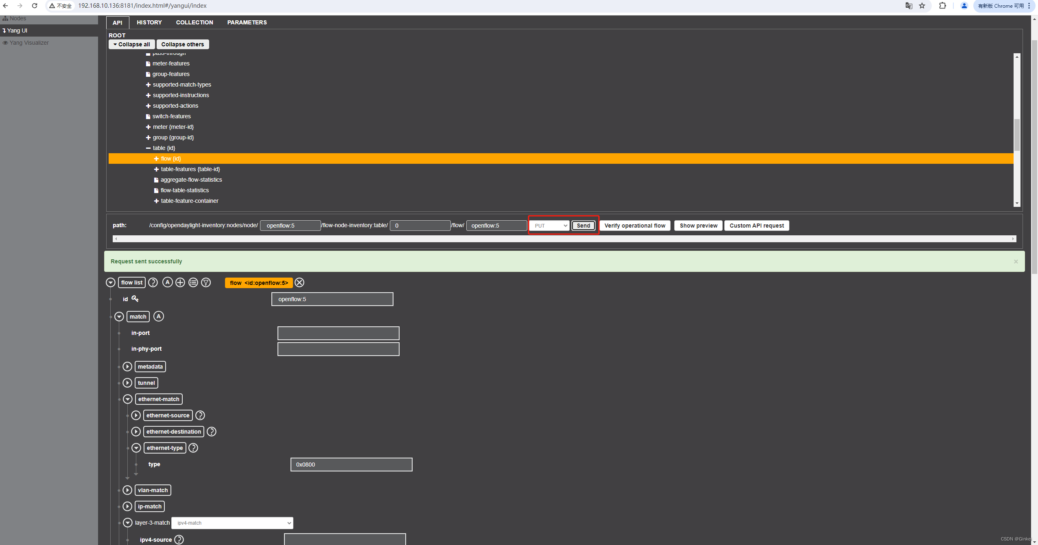Switch to the COLLECTION tab
This screenshot has height=545, width=1038.
(x=194, y=22)
